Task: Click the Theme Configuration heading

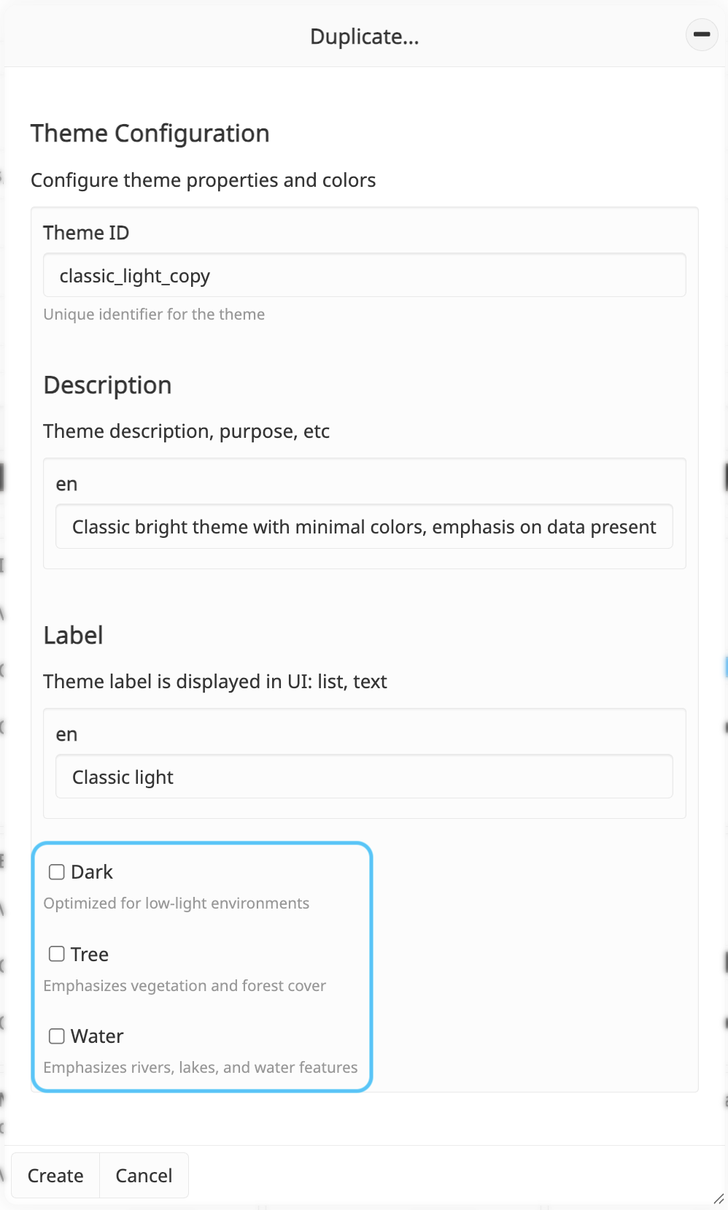Action: 150,134
